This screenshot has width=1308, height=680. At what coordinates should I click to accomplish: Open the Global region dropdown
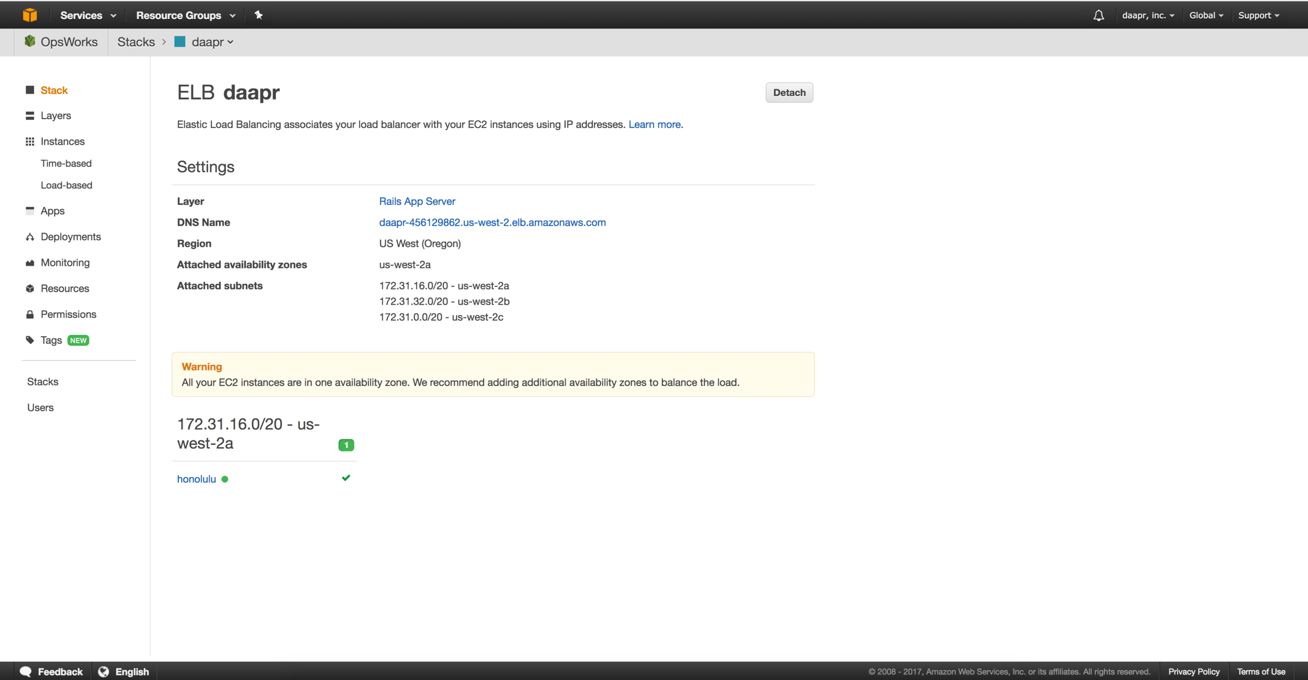pos(1206,15)
